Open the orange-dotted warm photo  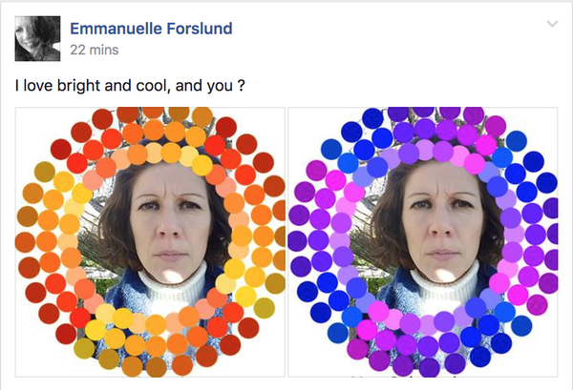point(150,240)
